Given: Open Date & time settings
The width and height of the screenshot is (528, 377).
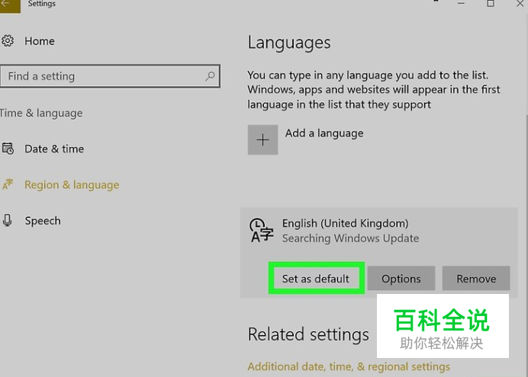Looking at the screenshot, I should (54, 149).
